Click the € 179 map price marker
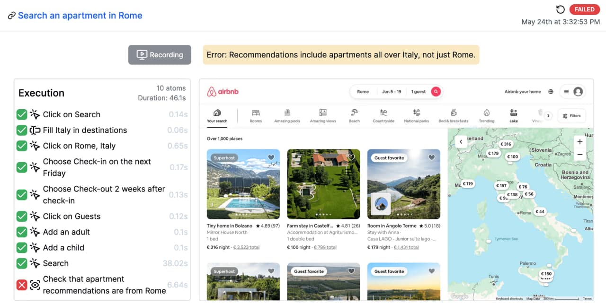Viewport: 606px width, 305px height. [494, 153]
